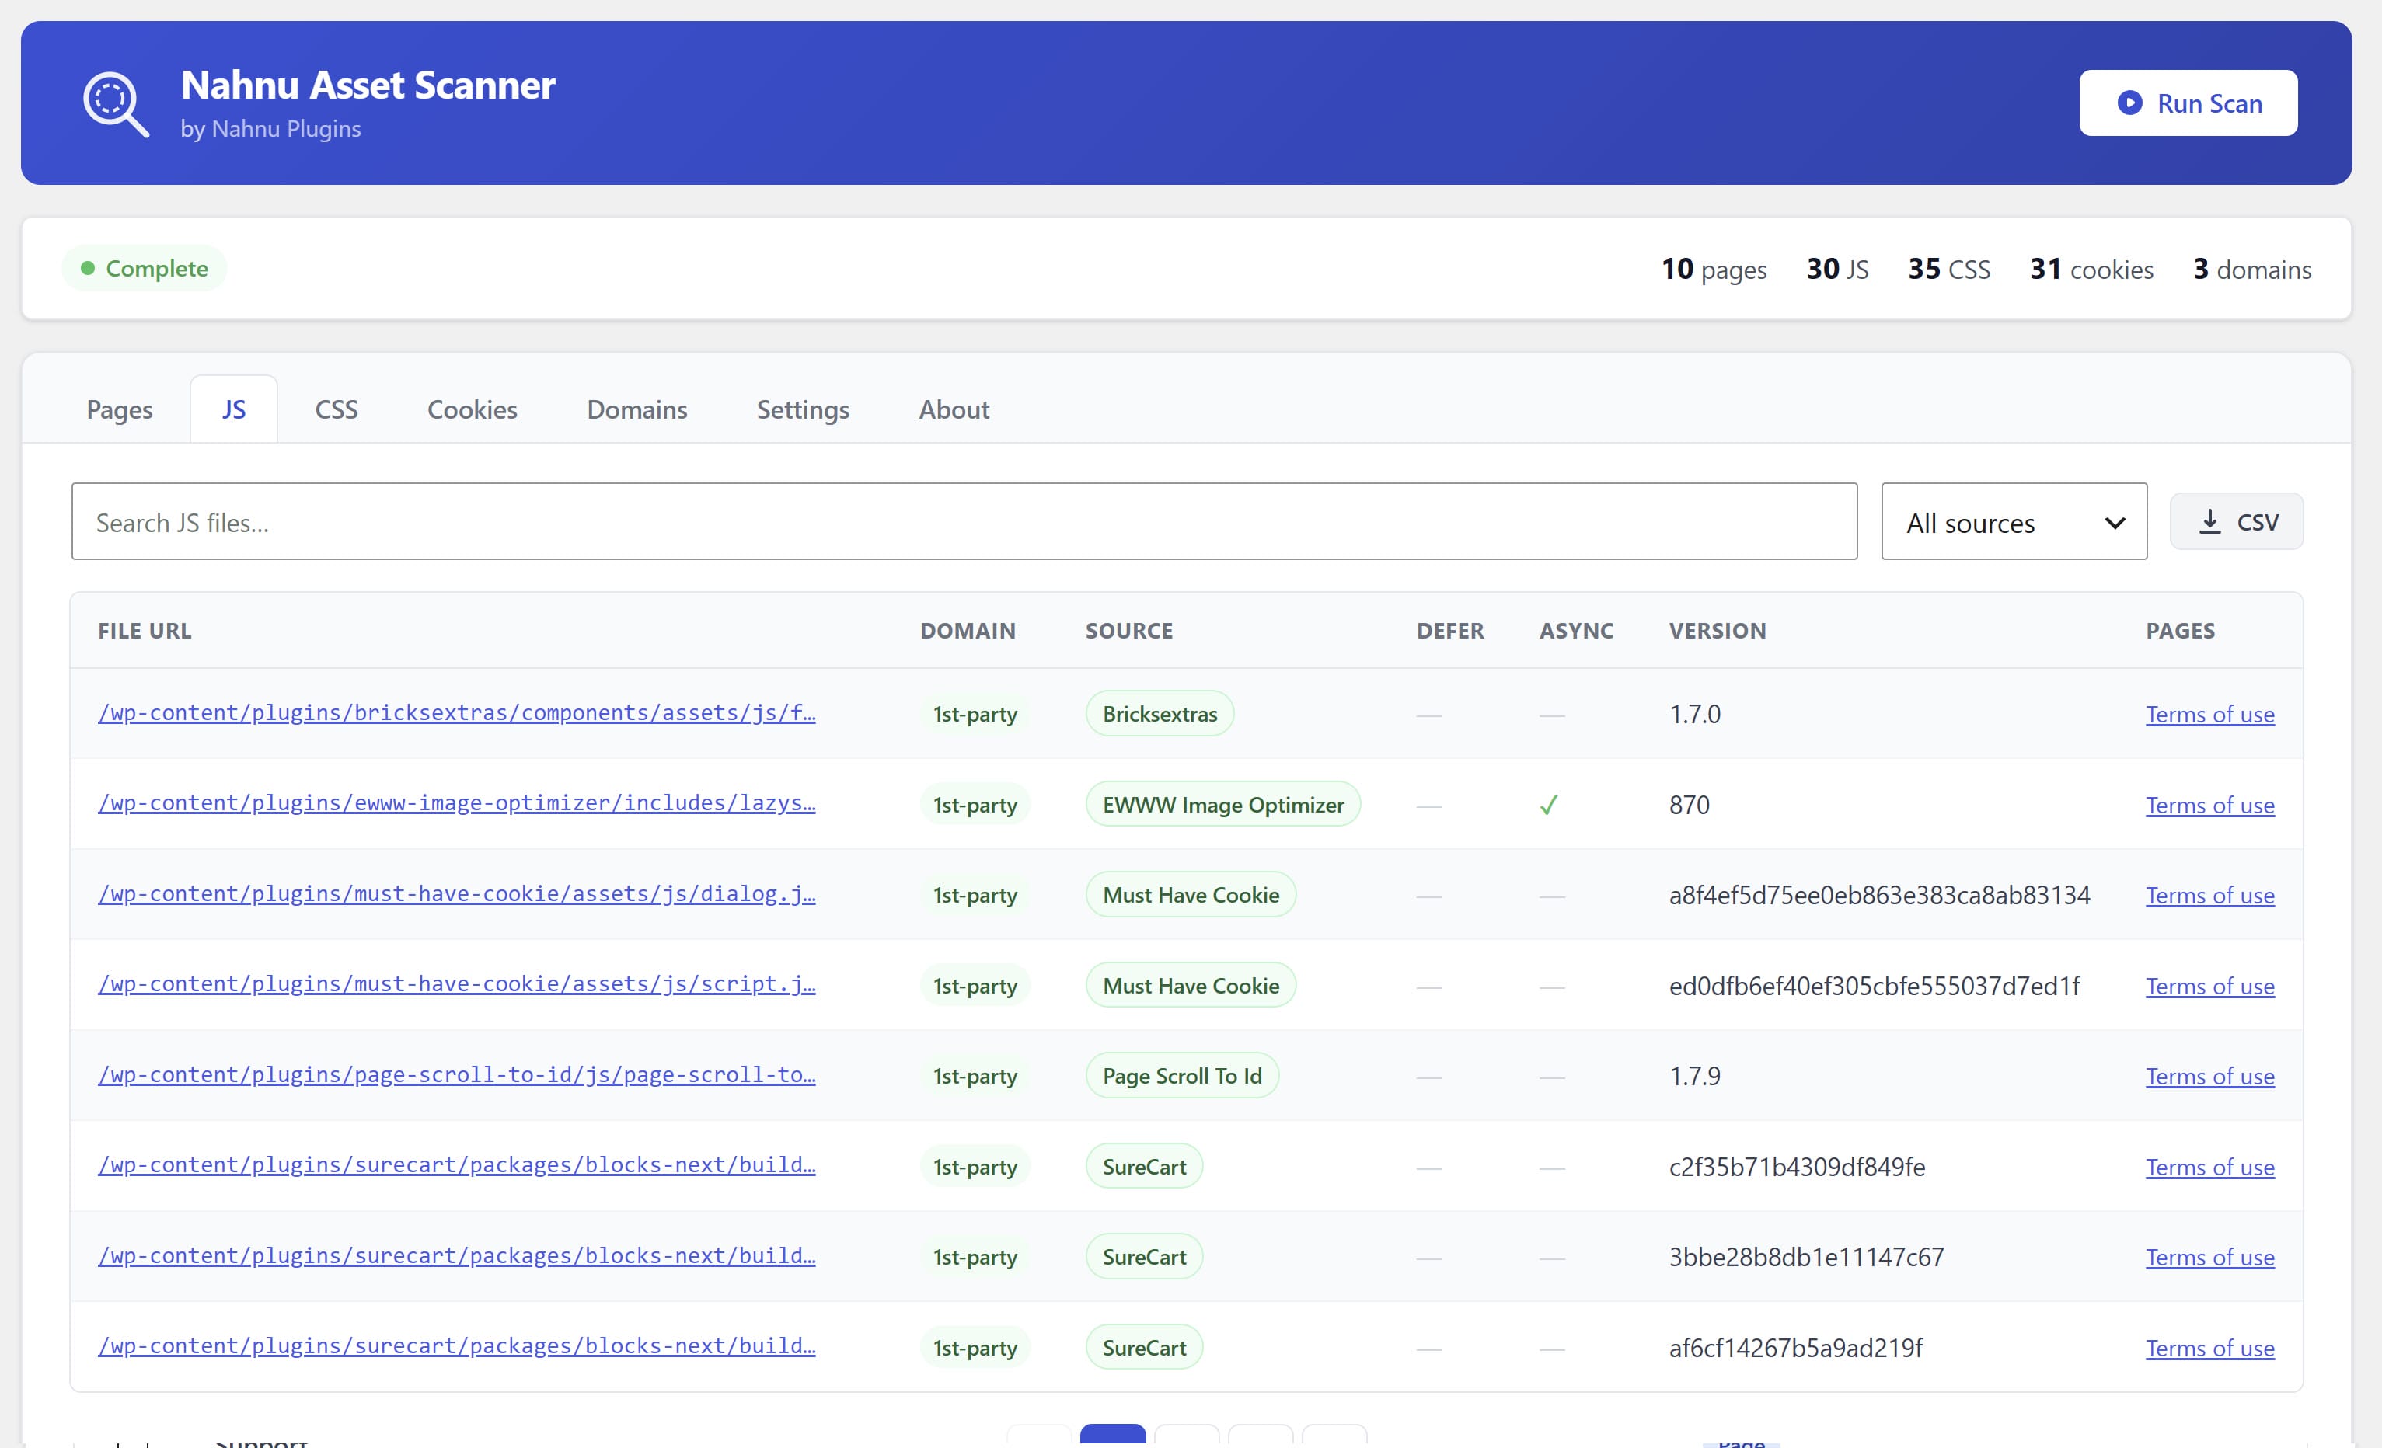
Task: Click the Must Have Cookie badge in dialog.js row
Action: 1191,895
